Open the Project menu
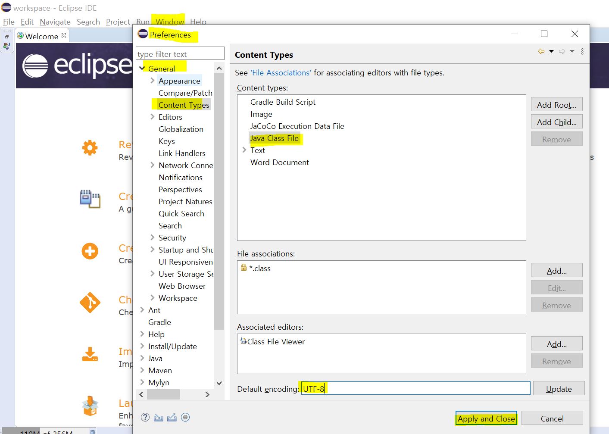 coord(118,22)
